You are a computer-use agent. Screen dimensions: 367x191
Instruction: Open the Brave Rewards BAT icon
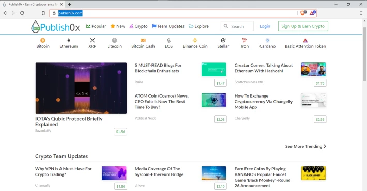[312, 13]
